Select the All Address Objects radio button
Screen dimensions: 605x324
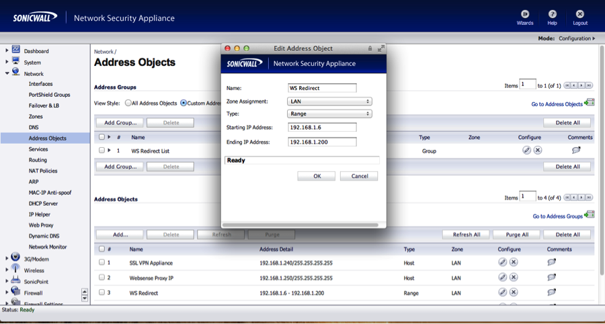click(x=128, y=103)
